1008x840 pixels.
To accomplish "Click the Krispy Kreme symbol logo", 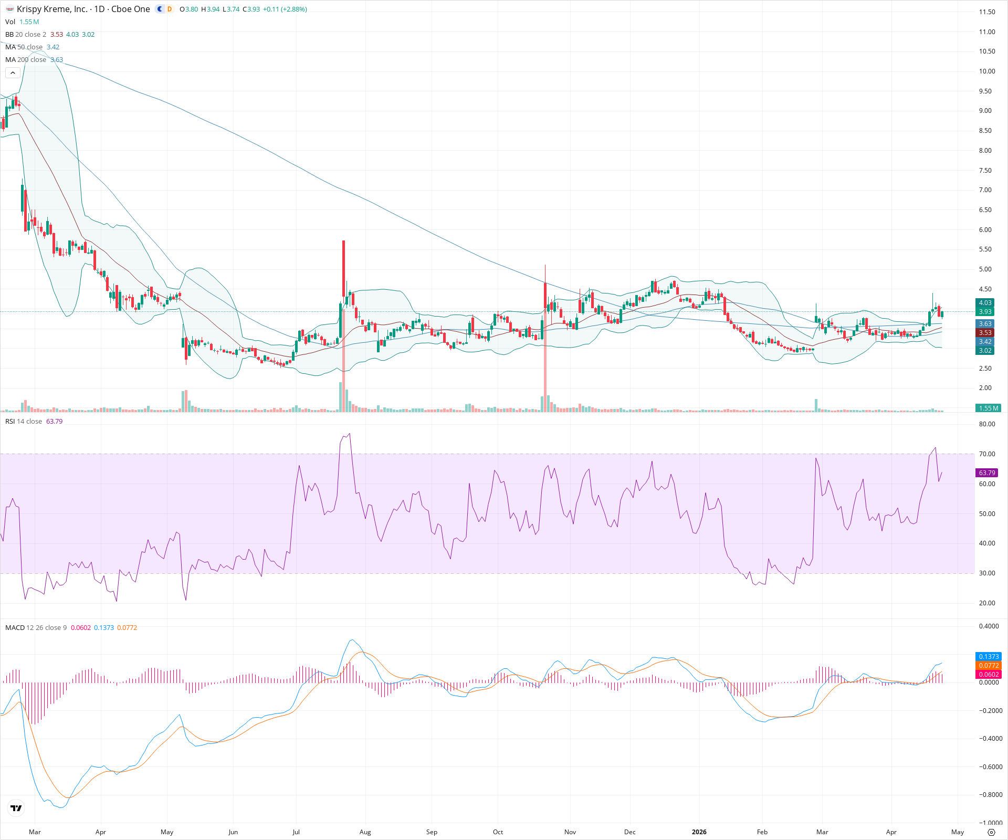I will pos(9,9).
